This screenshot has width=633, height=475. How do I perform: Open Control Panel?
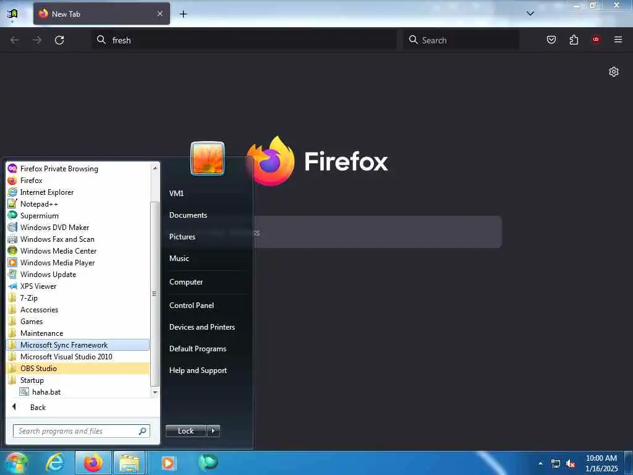pyautogui.click(x=192, y=306)
